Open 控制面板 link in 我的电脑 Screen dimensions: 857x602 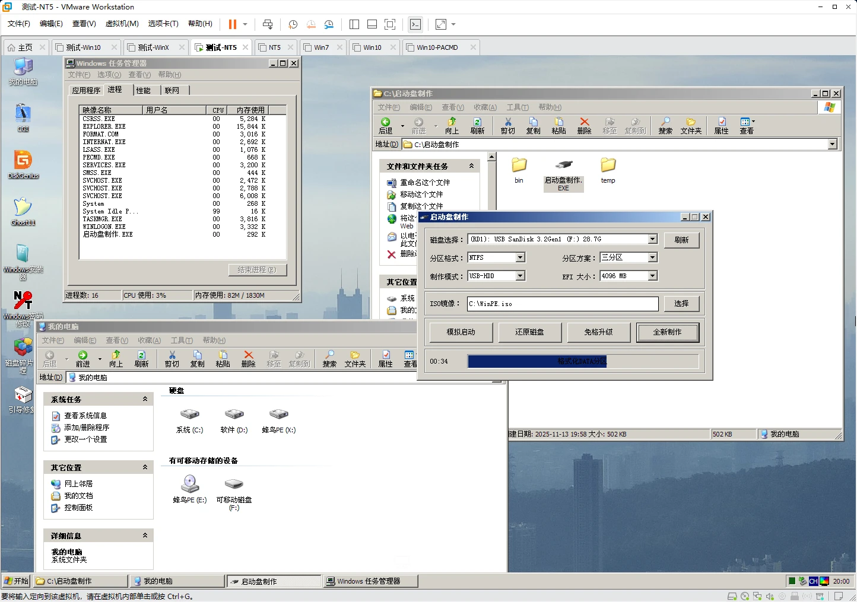[x=78, y=508]
